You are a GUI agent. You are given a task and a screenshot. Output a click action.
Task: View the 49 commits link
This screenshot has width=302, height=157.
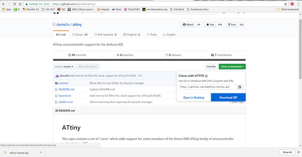77,55
